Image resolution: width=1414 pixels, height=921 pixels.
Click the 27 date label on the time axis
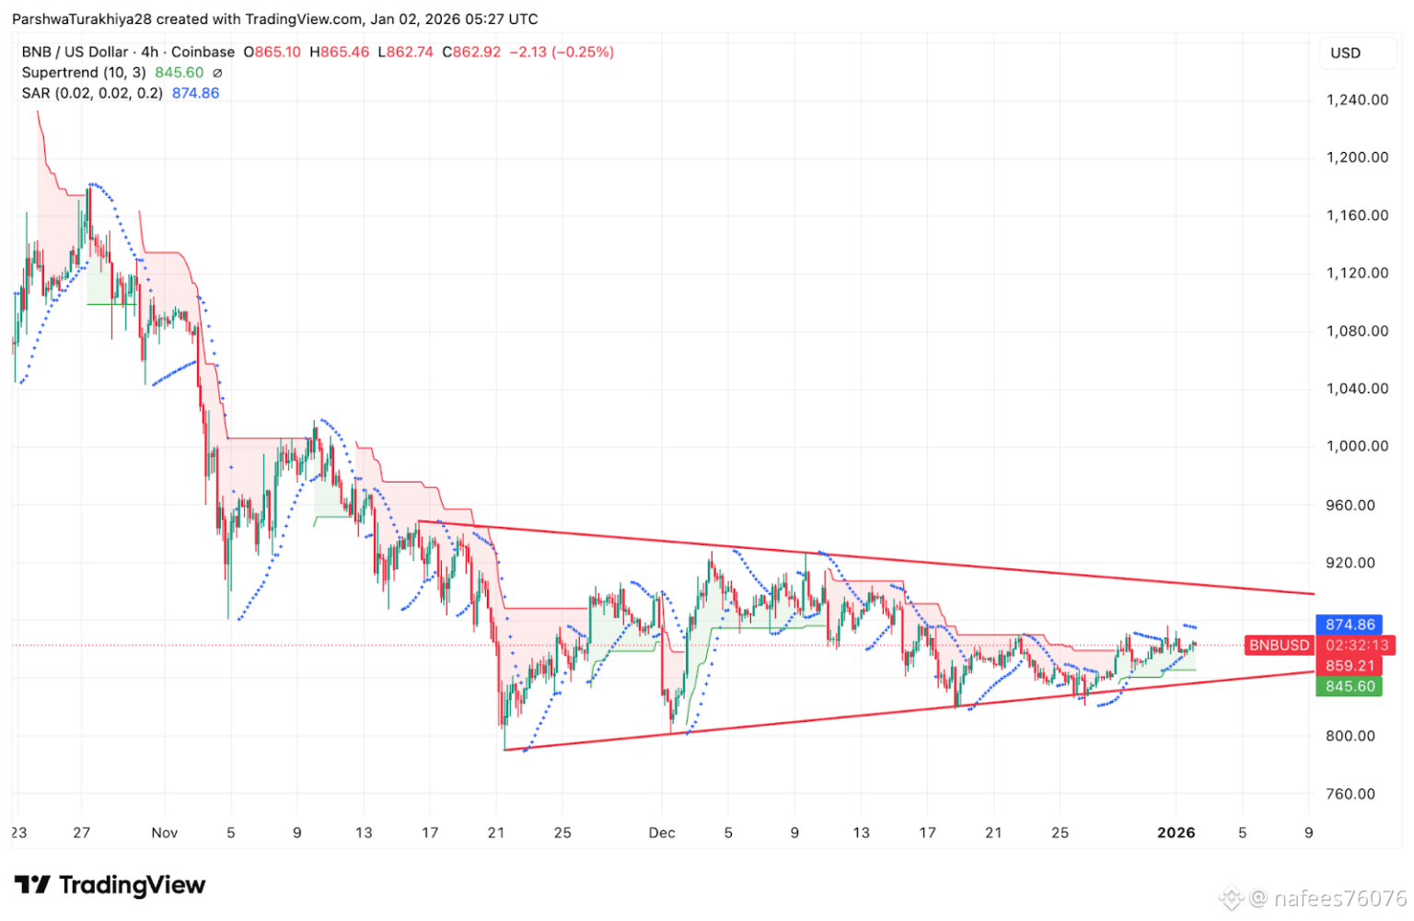pyautogui.click(x=82, y=833)
